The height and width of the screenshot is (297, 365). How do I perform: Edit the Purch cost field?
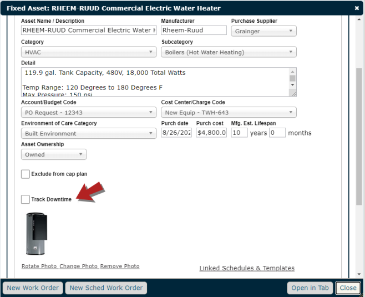coord(211,133)
